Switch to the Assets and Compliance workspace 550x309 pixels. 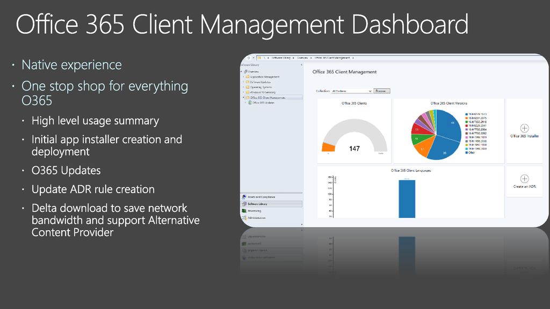click(271, 197)
